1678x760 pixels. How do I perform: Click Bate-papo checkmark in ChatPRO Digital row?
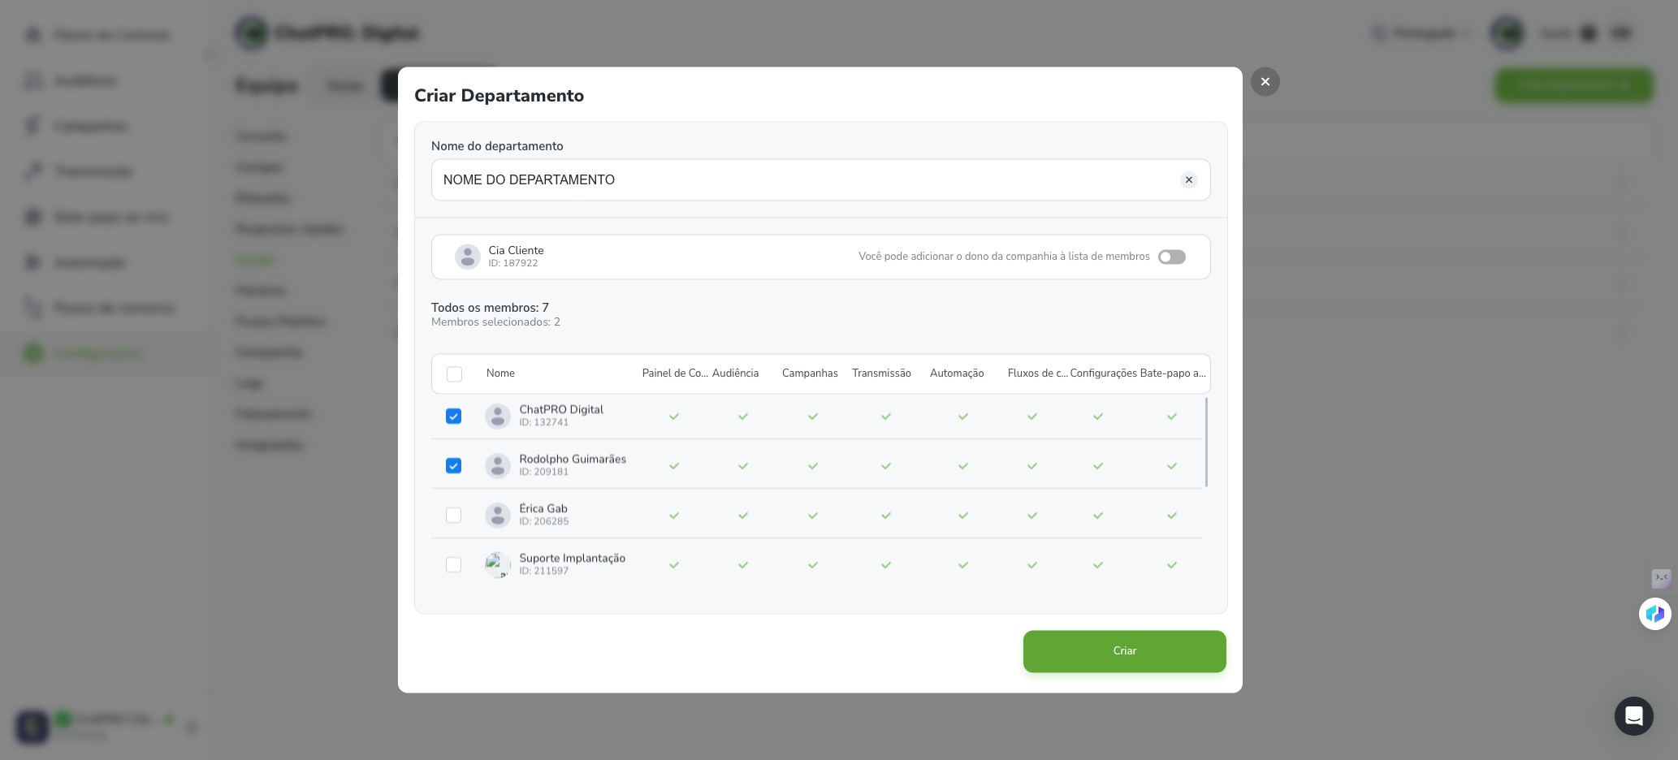point(1172,417)
